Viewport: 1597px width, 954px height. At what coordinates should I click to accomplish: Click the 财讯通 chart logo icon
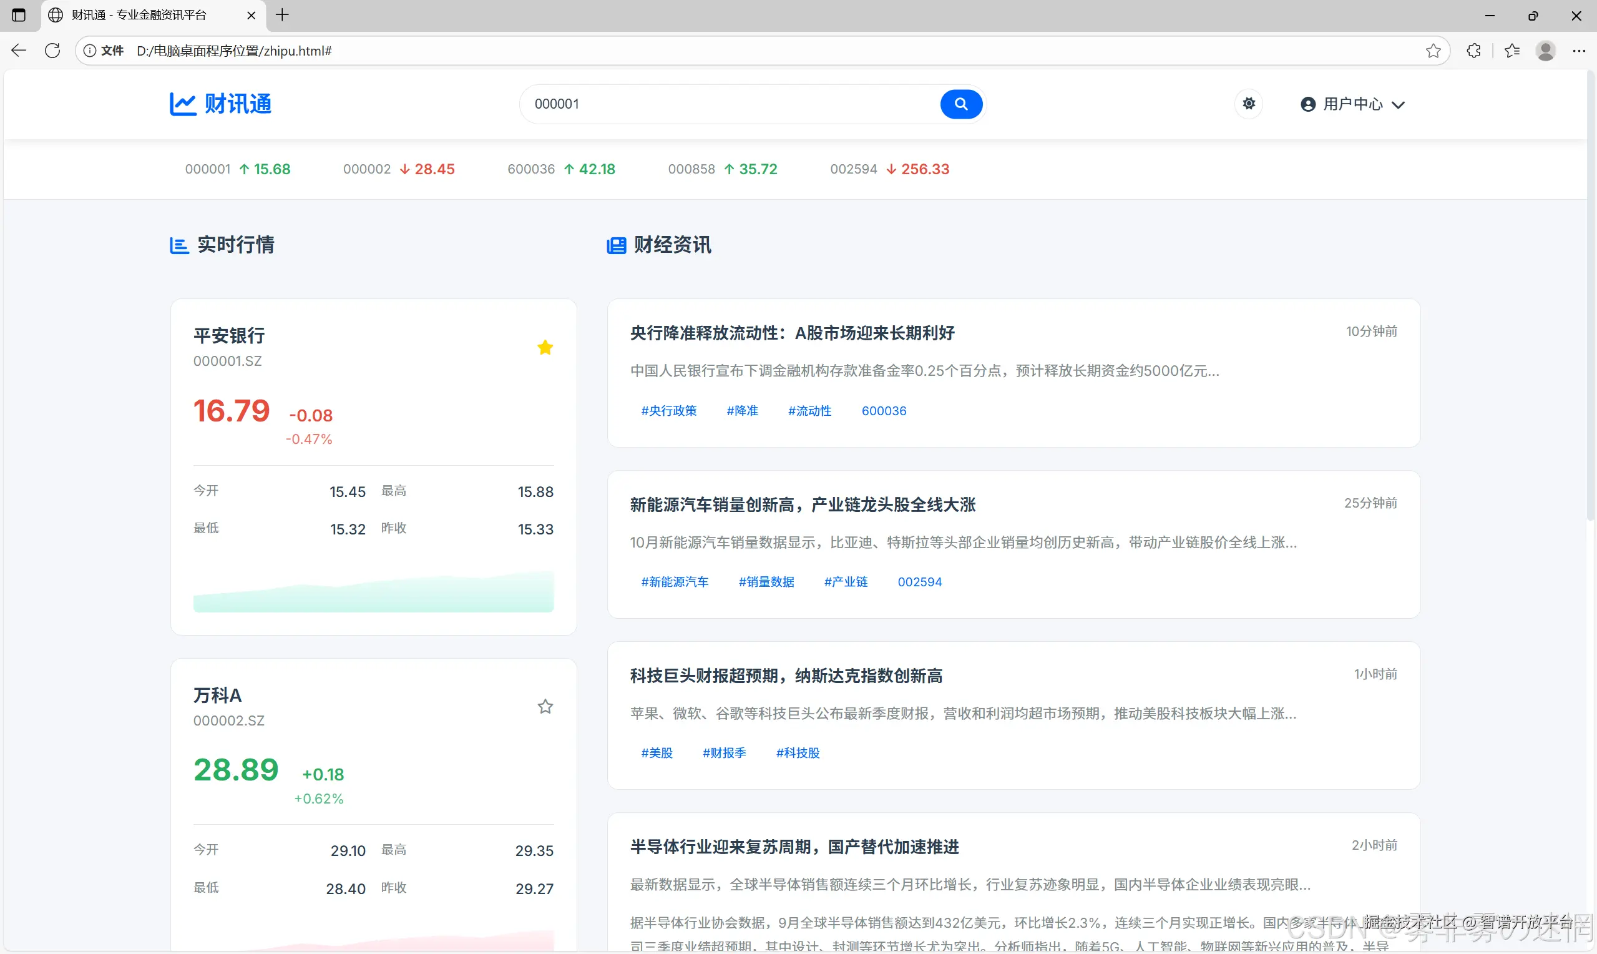(x=182, y=104)
